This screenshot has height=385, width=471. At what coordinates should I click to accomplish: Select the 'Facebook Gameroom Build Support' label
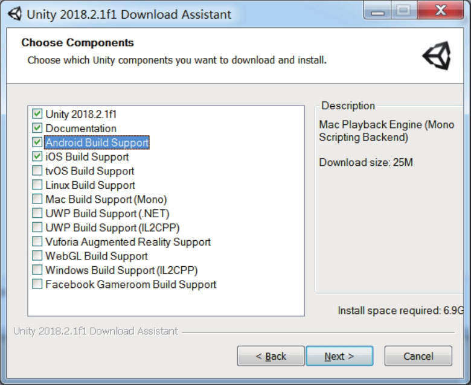coord(130,284)
